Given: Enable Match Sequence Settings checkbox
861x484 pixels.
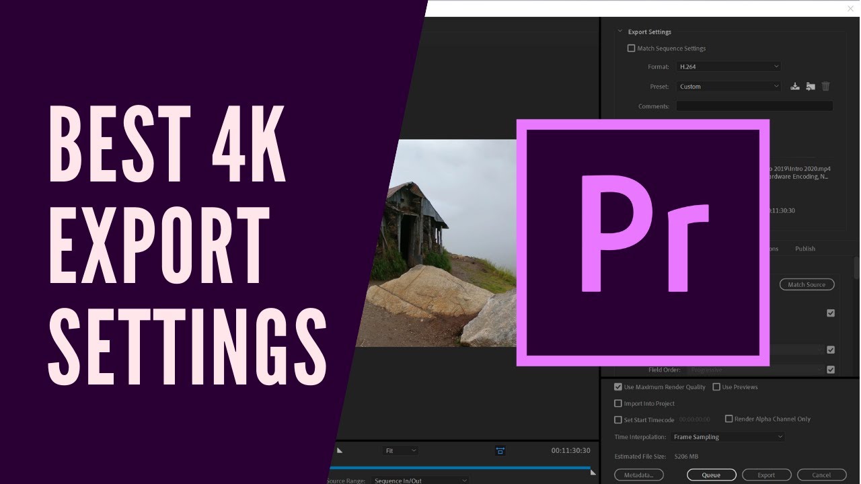Looking at the screenshot, I should coord(631,48).
